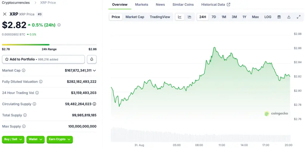Expand chart to fullscreen
305x148 pixels.
point(298,17)
